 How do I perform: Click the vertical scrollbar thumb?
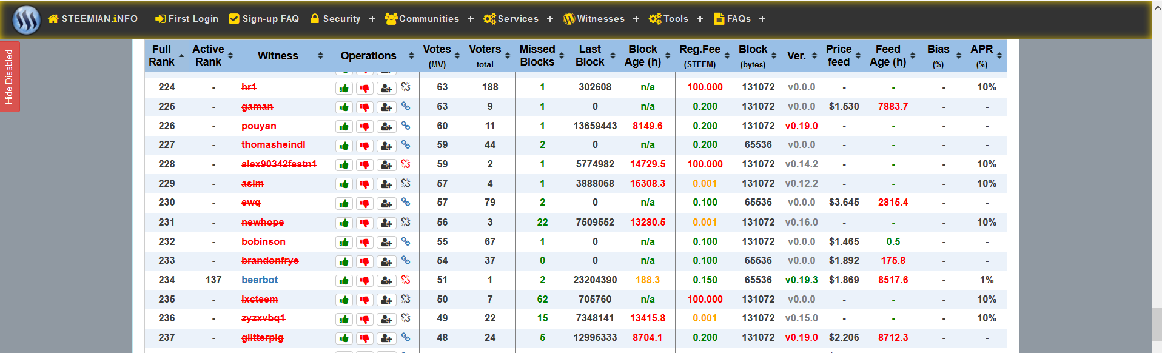coord(1157,324)
